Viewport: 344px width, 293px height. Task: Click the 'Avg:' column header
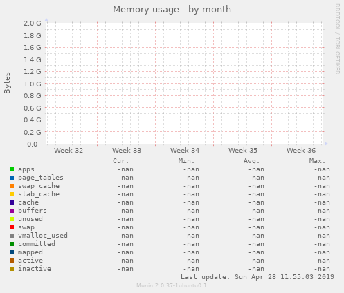[252, 161]
